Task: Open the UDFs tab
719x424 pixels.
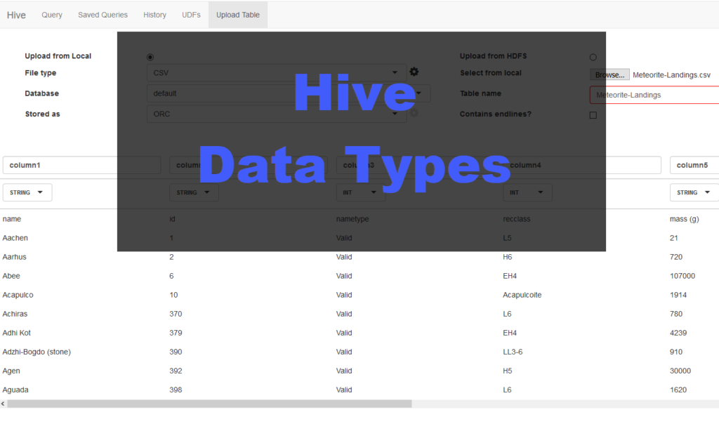Action: pyautogui.click(x=190, y=14)
